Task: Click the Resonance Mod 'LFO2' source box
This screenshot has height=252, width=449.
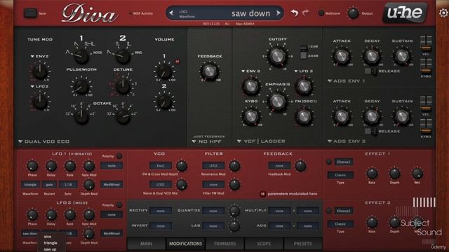Action: 213,166
